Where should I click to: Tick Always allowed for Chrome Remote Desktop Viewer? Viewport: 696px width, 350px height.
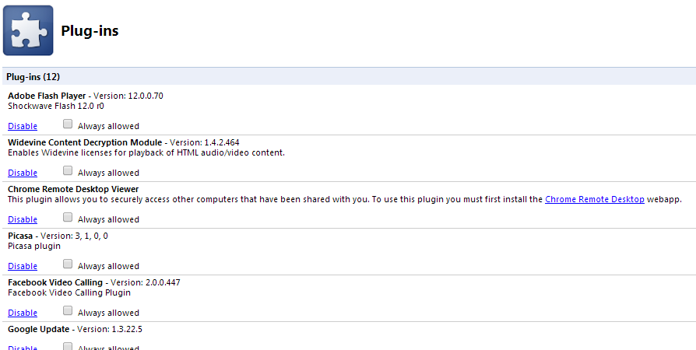tap(68, 218)
